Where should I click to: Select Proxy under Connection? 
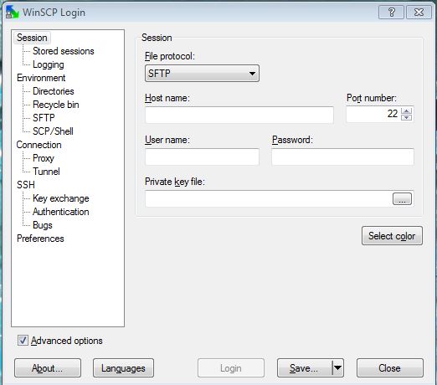tap(44, 158)
